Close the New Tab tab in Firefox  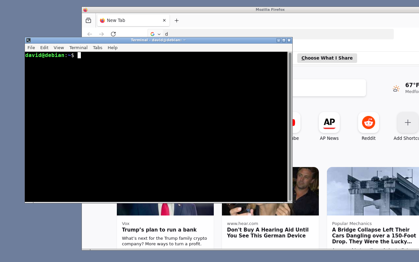pos(164,20)
